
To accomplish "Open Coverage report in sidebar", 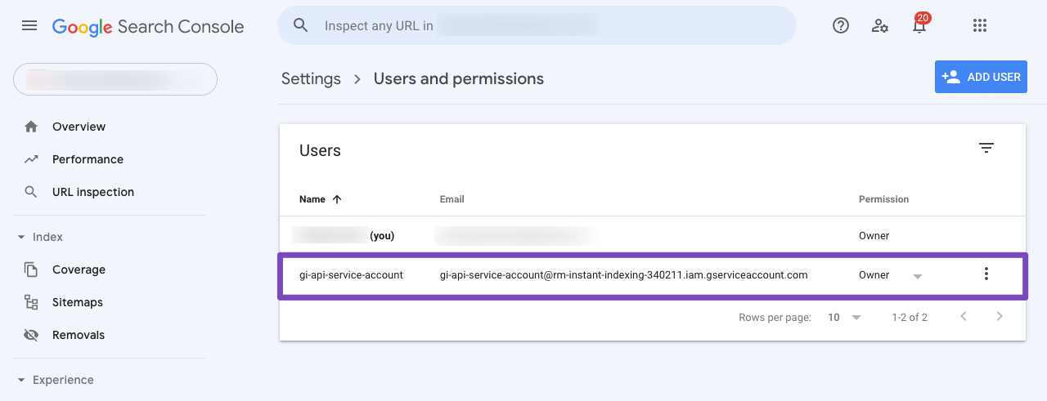I will pyautogui.click(x=79, y=270).
